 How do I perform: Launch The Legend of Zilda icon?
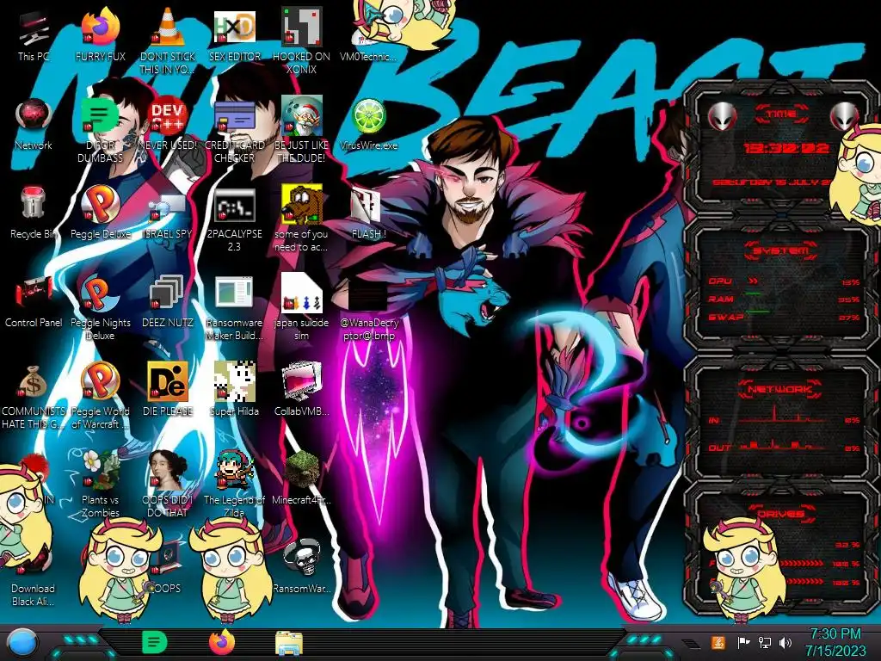tap(234, 485)
